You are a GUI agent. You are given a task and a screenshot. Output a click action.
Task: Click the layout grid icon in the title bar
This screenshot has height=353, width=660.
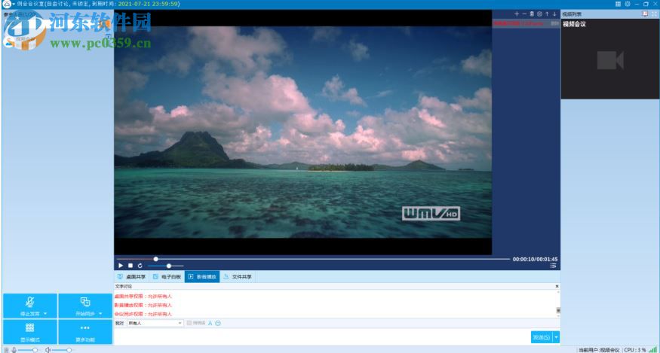[x=618, y=4]
